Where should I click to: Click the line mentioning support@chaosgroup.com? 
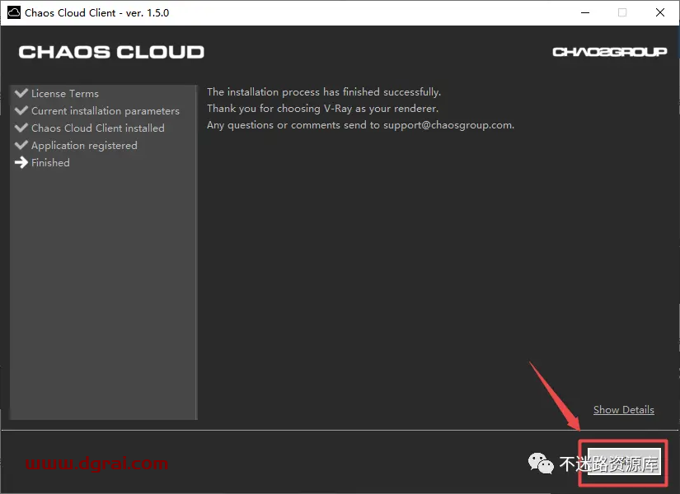click(360, 125)
